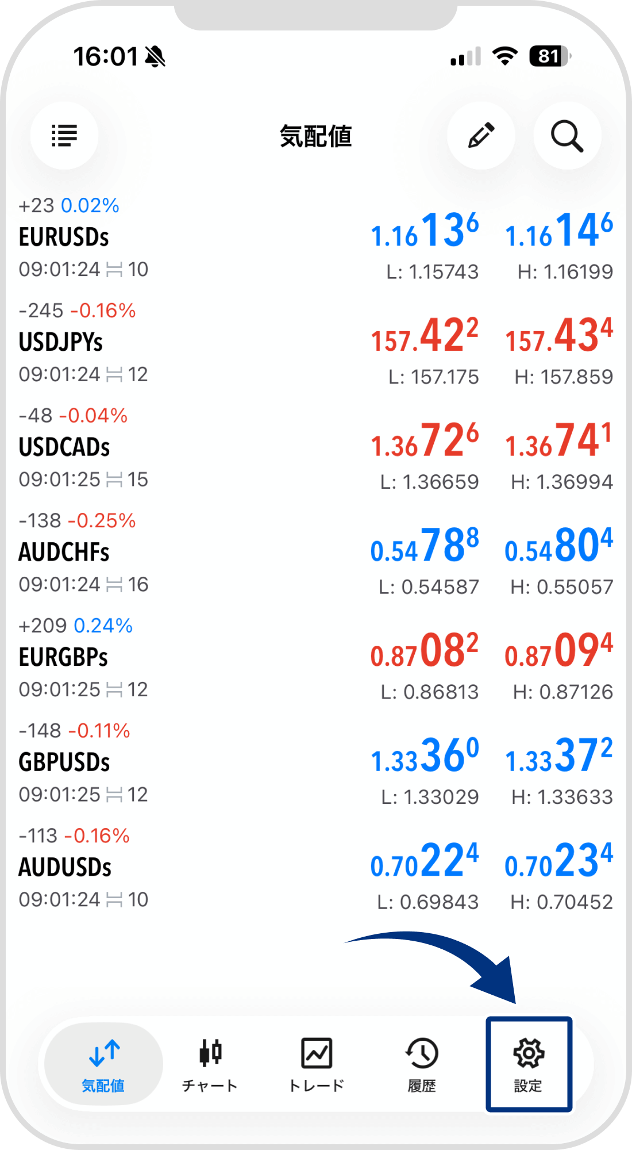Image resolution: width=632 pixels, height=1150 pixels.
Task: Tap USDCADs bid price 1.36726
Action: tap(425, 442)
